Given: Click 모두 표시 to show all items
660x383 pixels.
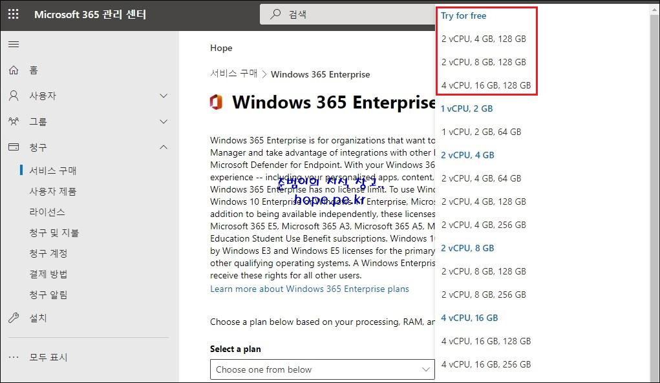Looking at the screenshot, I should (x=48, y=357).
